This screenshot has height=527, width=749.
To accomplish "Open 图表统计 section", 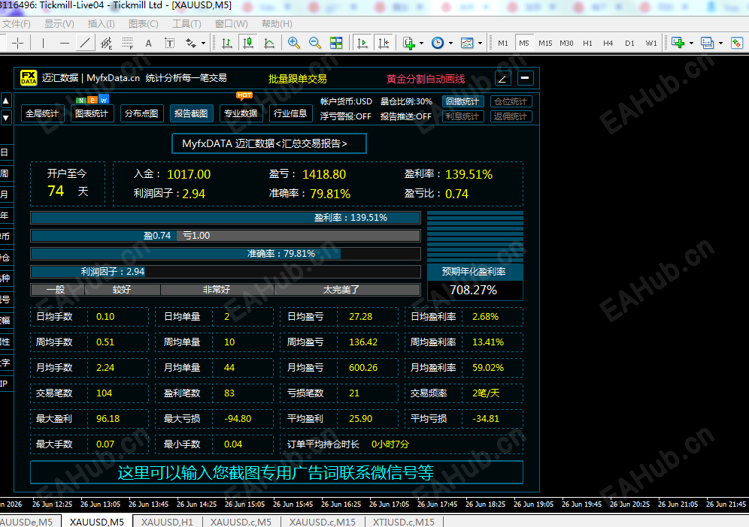I will (x=92, y=113).
